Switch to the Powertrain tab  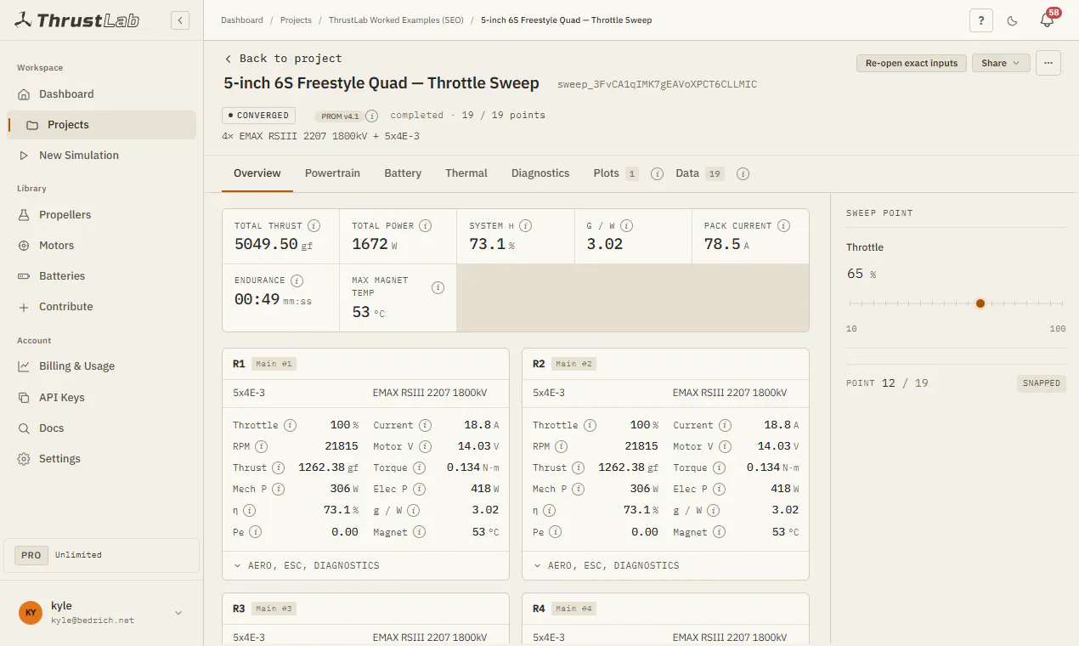click(332, 173)
